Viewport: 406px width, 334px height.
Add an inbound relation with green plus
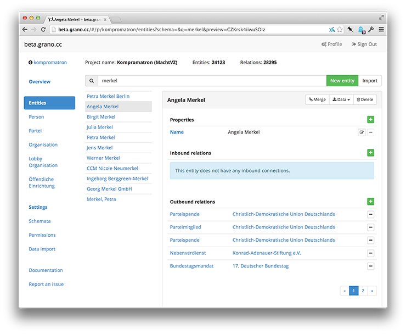[370, 153]
